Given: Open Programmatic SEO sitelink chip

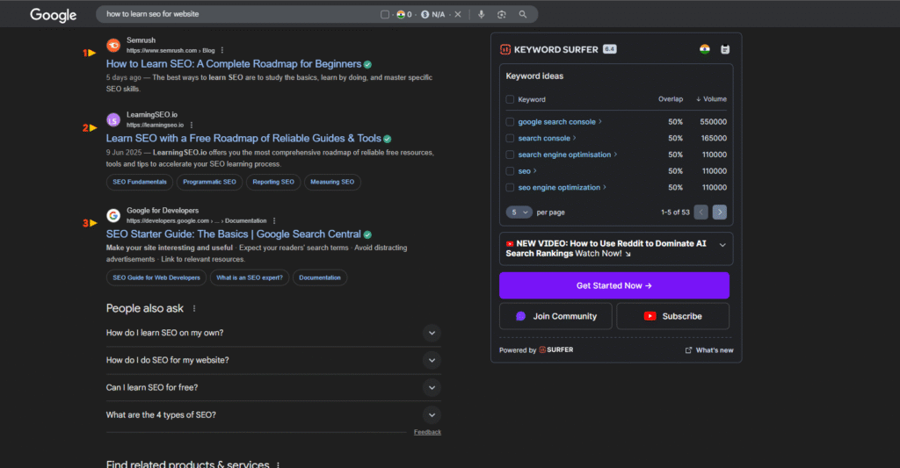Looking at the screenshot, I should [209, 182].
